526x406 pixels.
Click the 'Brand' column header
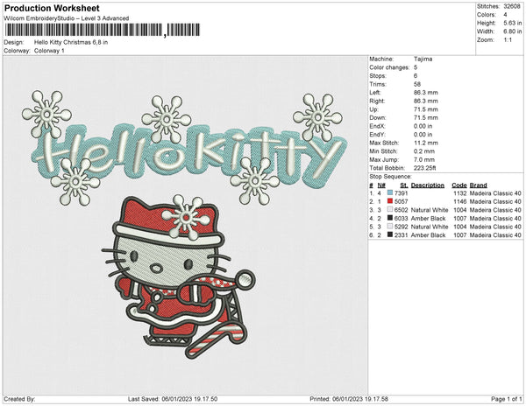(x=479, y=185)
